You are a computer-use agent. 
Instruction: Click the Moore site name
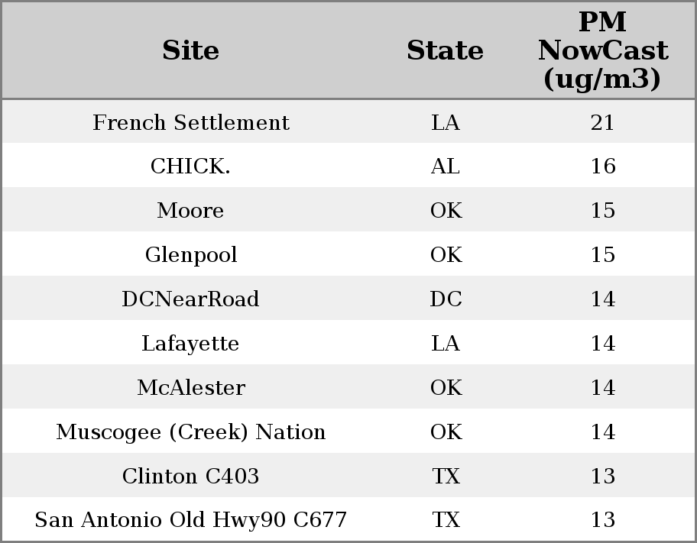pyautogui.click(x=190, y=211)
